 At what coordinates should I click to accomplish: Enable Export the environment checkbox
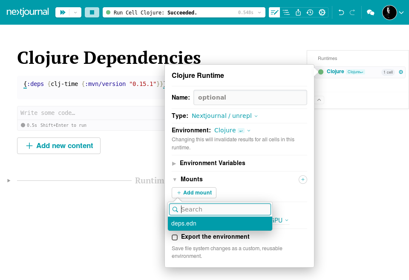click(175, 237)
